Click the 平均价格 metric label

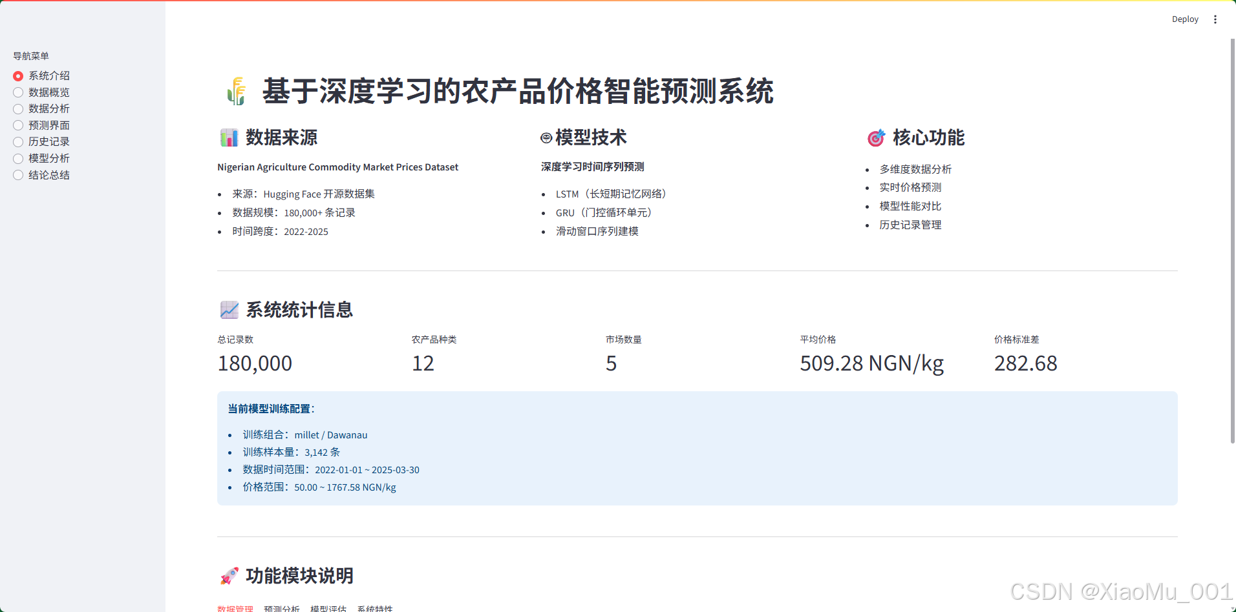[818, 340]
